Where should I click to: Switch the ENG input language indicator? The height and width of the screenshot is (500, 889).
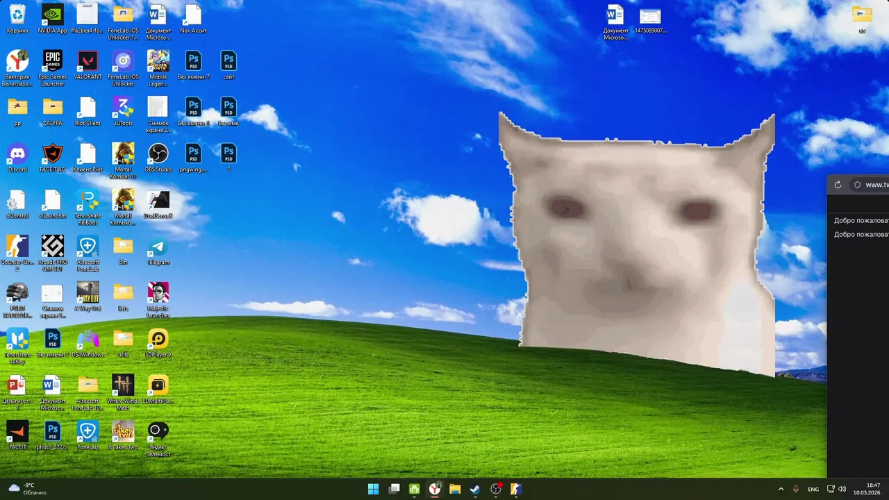click(813, 489)
